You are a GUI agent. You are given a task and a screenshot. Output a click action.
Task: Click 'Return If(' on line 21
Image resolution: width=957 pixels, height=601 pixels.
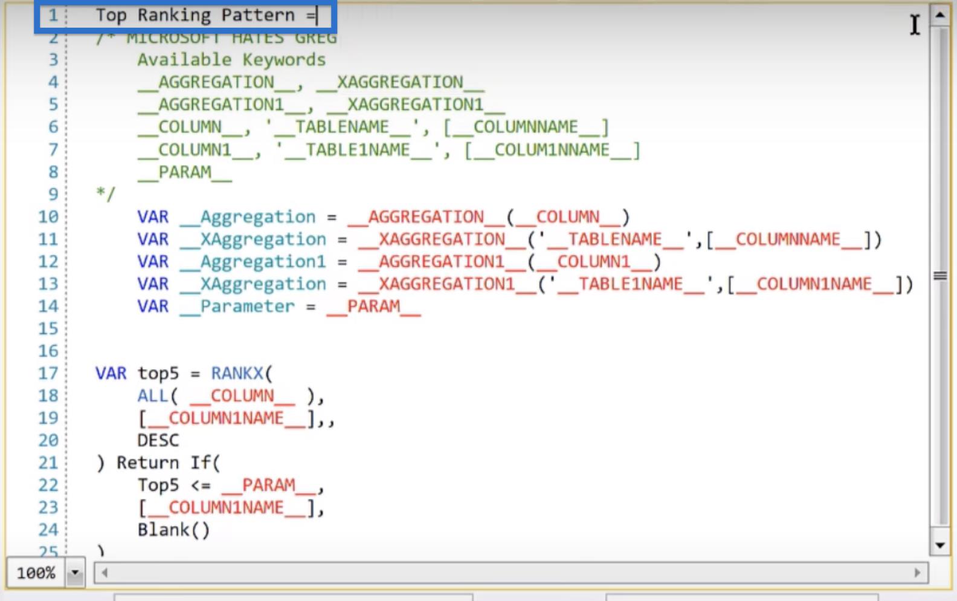pos(169,463)
